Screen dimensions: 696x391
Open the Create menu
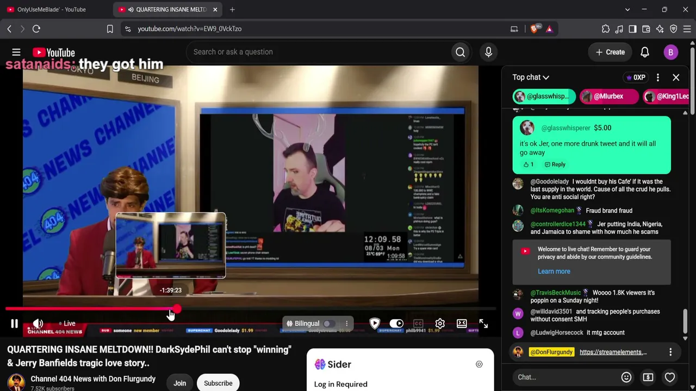click(610, 52)
